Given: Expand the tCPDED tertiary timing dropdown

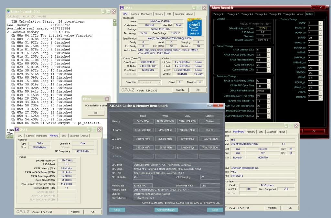Looking at the screenshot, I should point(320,93).
